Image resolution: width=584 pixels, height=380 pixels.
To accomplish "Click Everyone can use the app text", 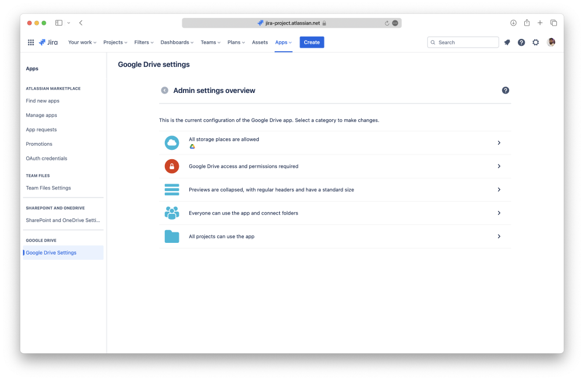I will (243, 213).
